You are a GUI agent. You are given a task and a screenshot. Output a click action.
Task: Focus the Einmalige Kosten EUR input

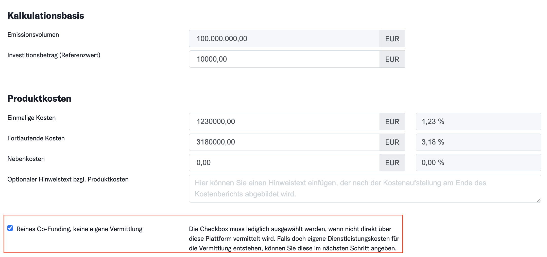[284, 122]
